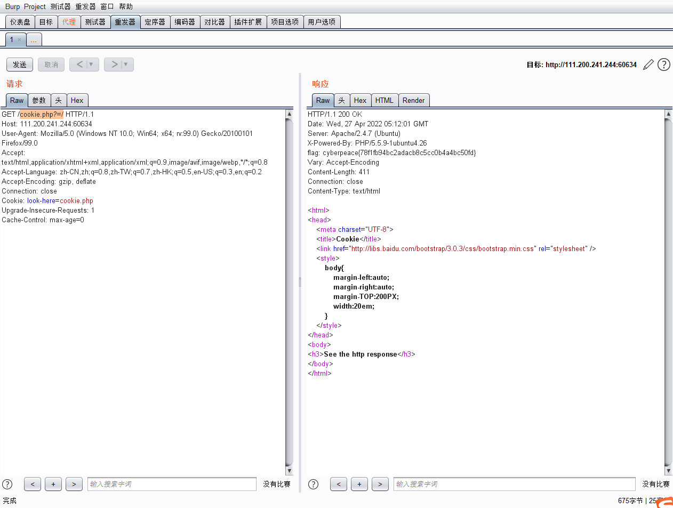Select response Hex tab
The width and height of the screenshot is (673, 508).
point(360,100)
